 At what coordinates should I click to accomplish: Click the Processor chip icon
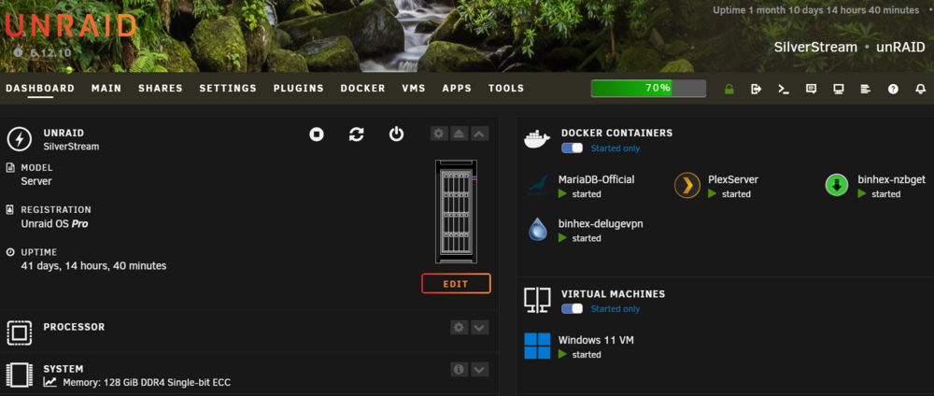tap(19, 332)
